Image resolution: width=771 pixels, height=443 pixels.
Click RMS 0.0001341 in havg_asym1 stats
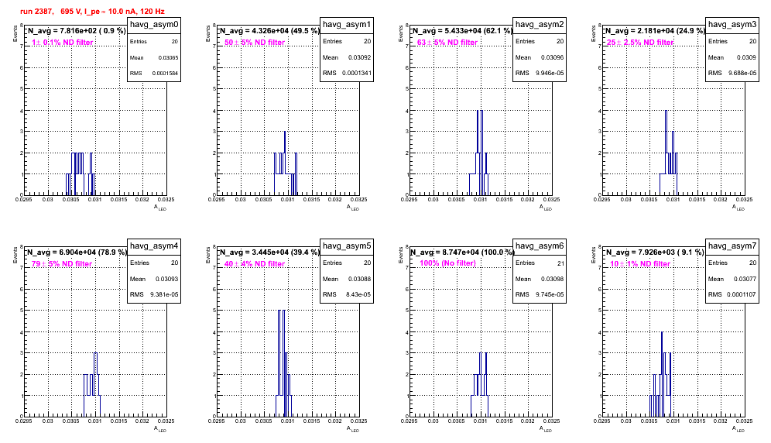click(x=347, y=74)
